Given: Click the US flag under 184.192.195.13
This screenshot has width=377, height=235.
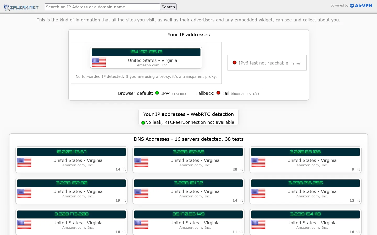Looking at the screenshot, I should (x=99, y=62).
